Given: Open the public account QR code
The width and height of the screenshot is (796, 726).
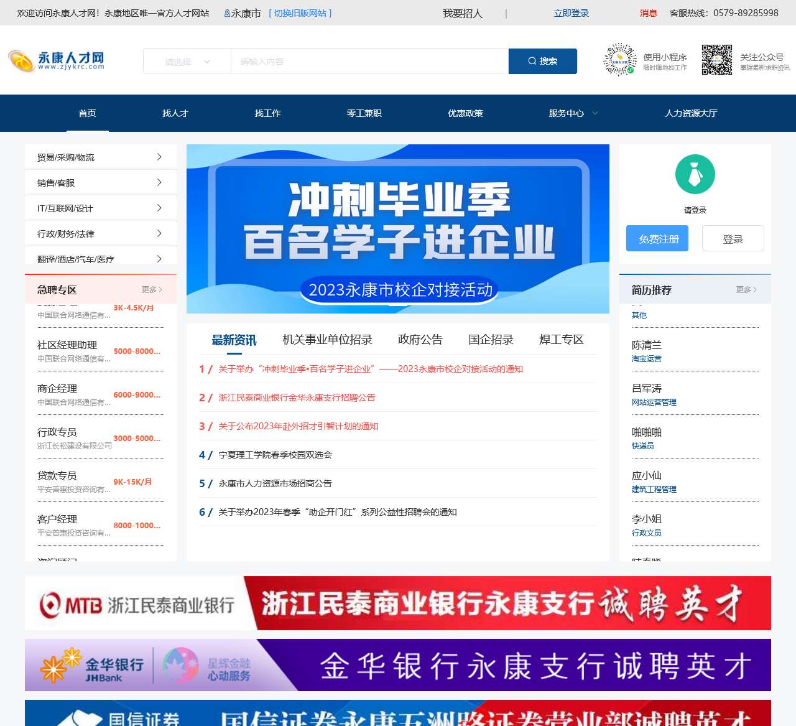Looking at the screenshot, I should click(717, 60).
